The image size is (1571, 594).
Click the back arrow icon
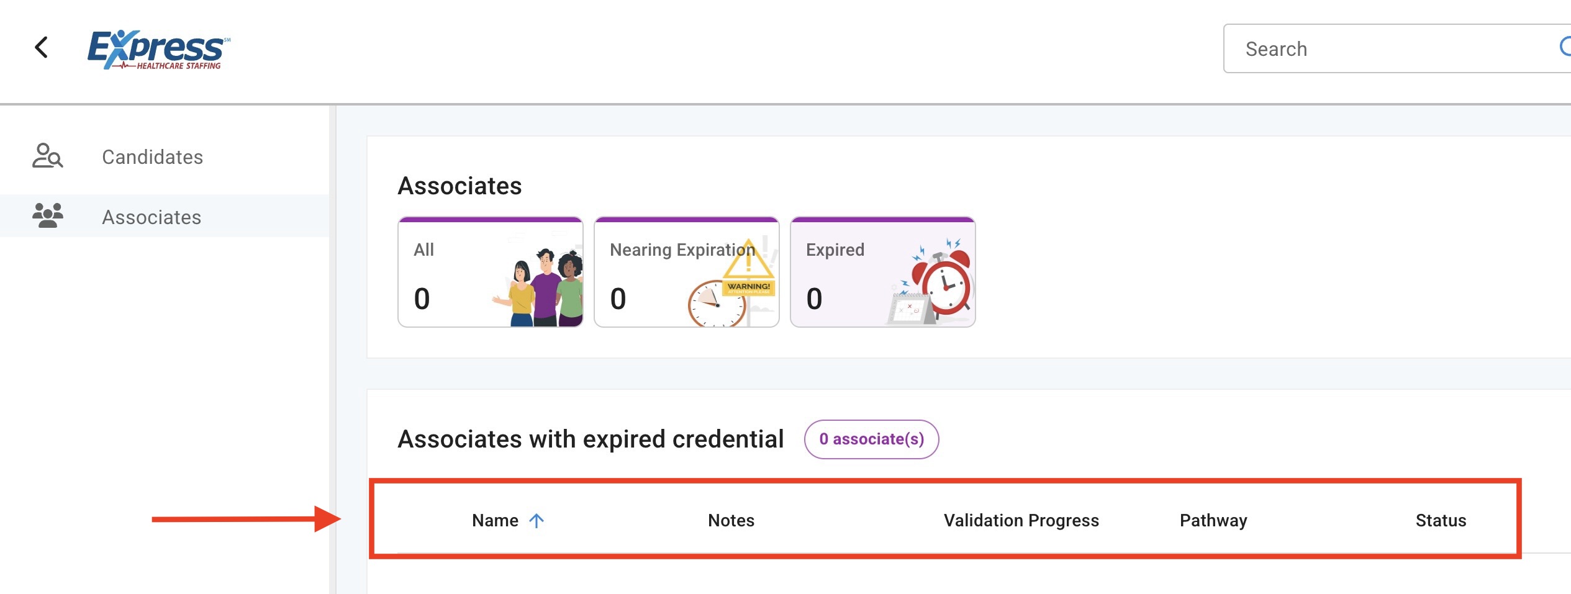click(42, 47)
